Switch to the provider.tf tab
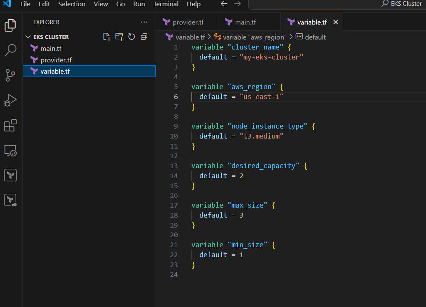The height and width of the screenshot is (307, 426). pyautogui.click(x=187, y=22)
